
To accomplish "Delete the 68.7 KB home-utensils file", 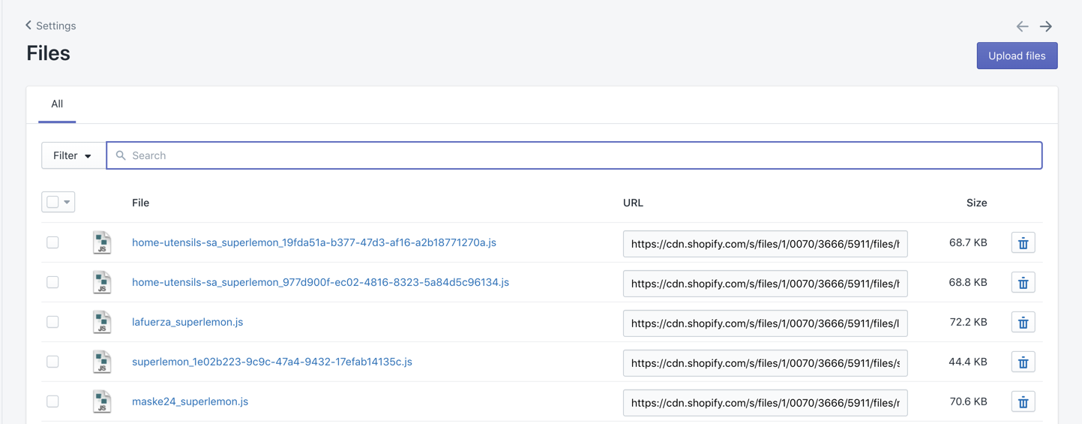I will pos(1023,243).
